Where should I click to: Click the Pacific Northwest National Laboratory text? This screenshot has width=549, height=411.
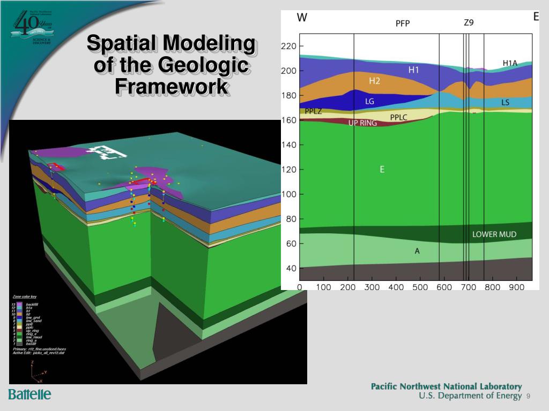point(446,386)
